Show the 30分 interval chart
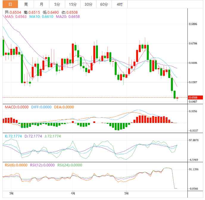This screenshot has width=205, height=200. click(88, 4)
